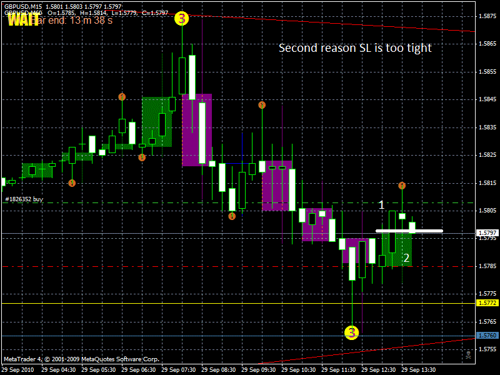Select current price label 1.5797
500x375 pixels.
coord(487,233)
